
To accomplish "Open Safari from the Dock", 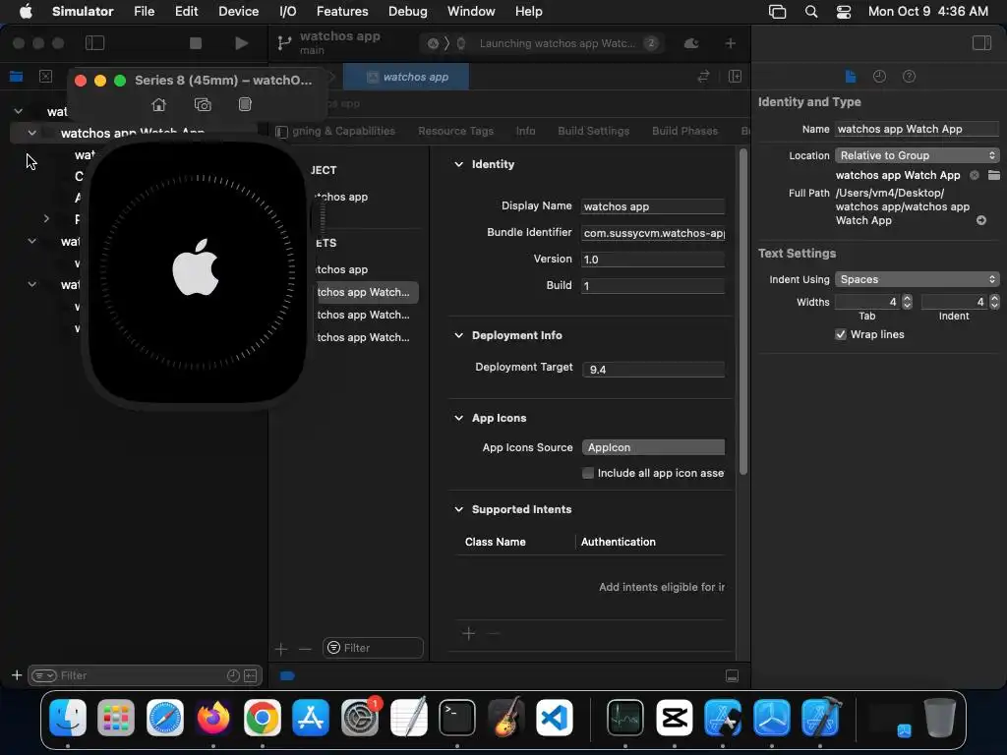I will [165, 717].
